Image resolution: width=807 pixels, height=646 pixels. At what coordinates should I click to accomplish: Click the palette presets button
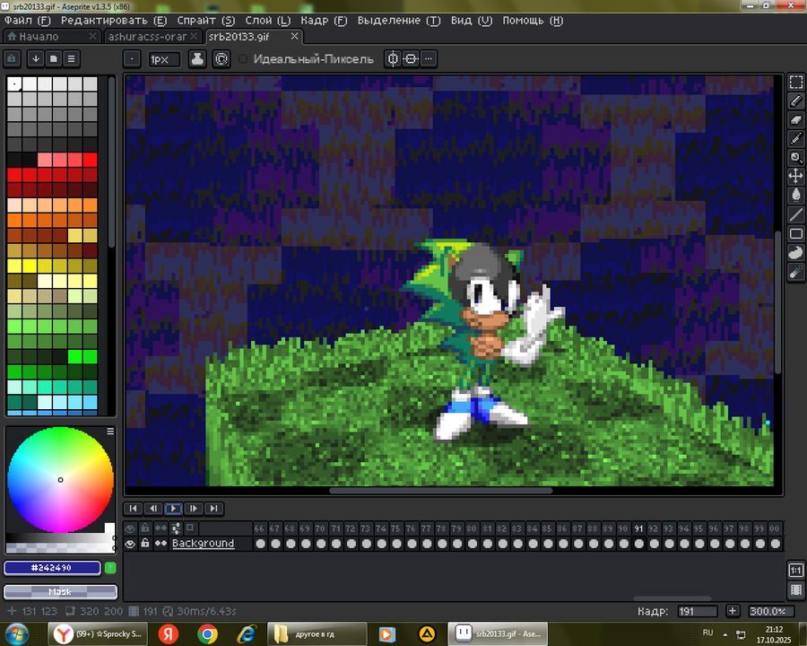(53, 58)
